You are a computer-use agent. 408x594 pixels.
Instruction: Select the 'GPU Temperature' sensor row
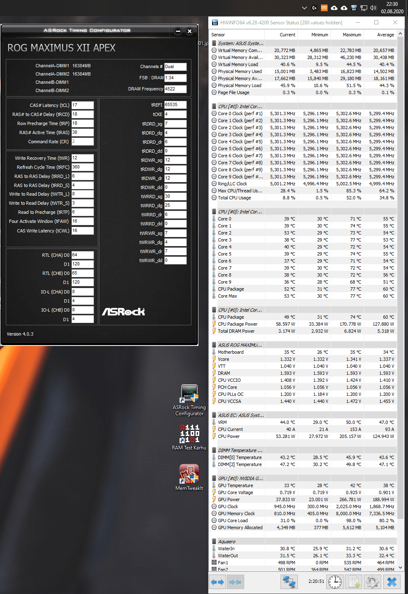pyautogui.click(x=303, y=485)
